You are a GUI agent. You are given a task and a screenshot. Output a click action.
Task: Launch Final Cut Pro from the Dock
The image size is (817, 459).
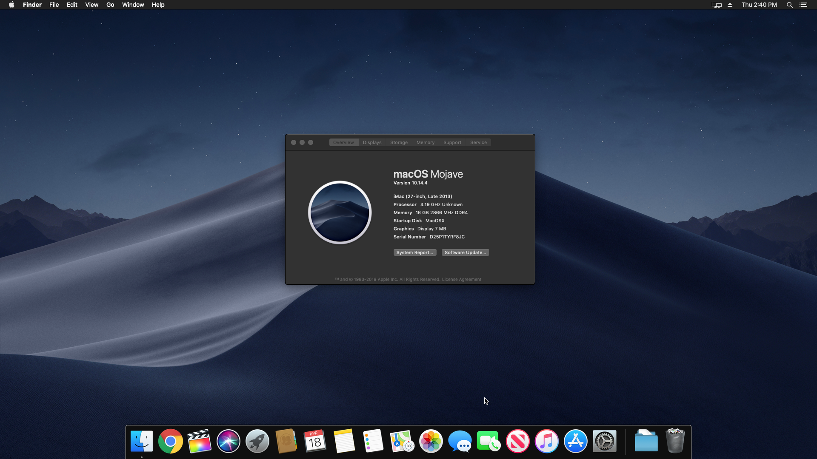pos(199,441)
